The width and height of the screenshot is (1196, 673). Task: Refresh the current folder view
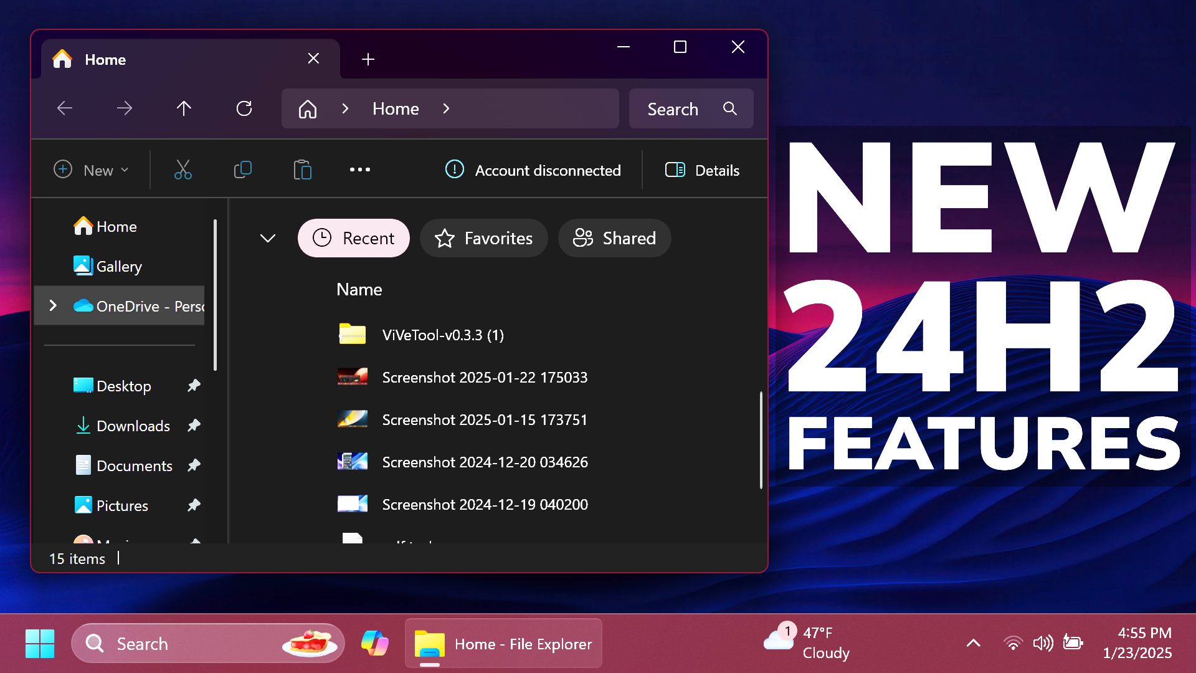[x=244, y=108]
